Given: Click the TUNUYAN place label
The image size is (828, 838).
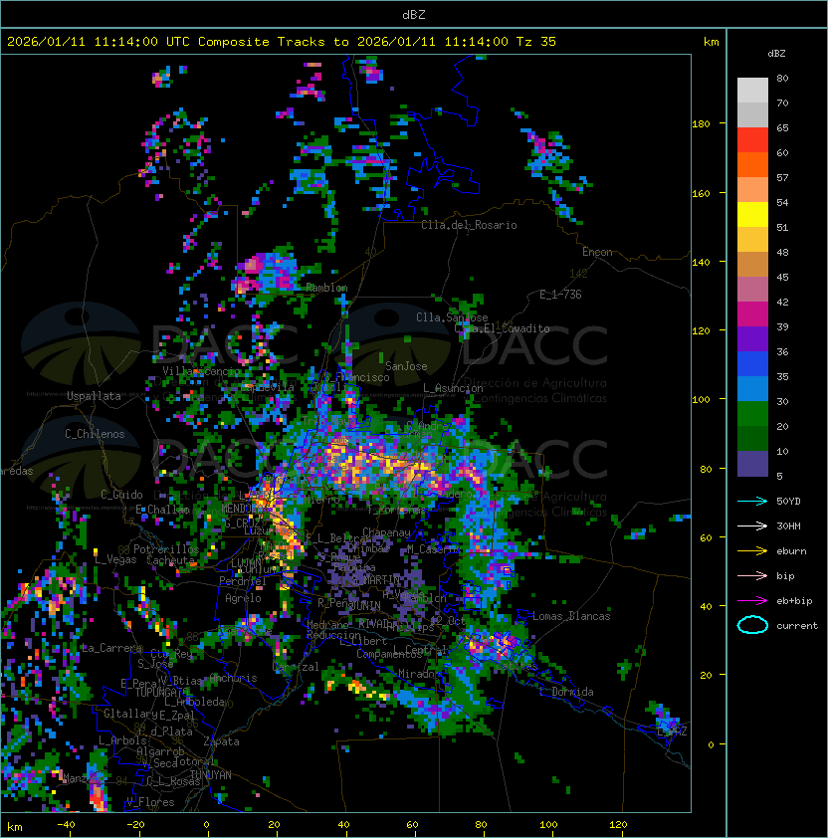Looking at the screenshot, I should click(211, 775).
